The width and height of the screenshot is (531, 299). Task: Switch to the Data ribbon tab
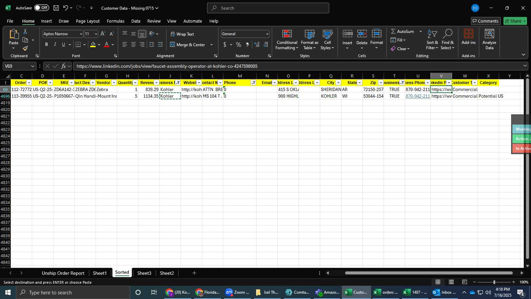136,21
